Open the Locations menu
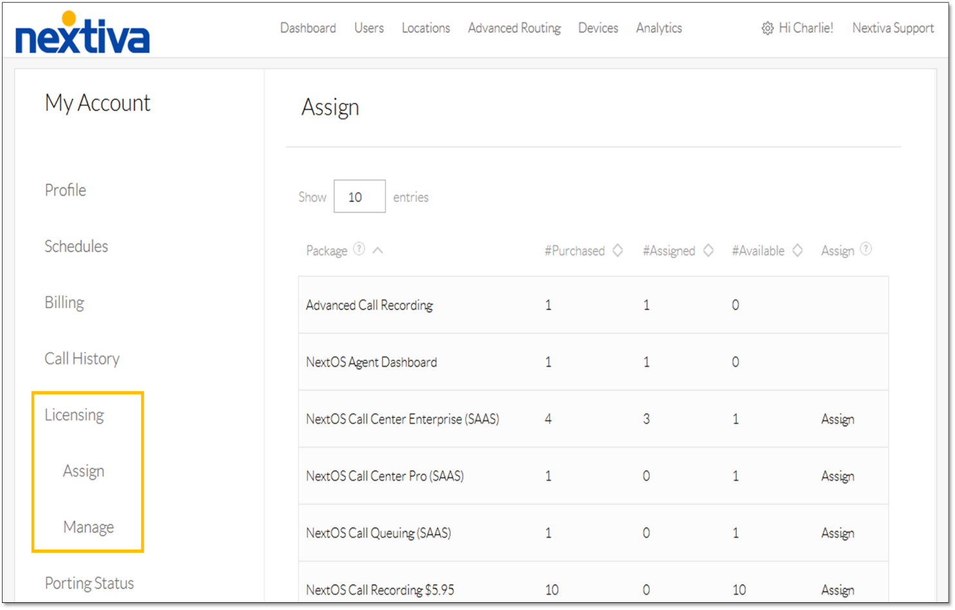Screen dimensions: 955x610 point(426,28)
